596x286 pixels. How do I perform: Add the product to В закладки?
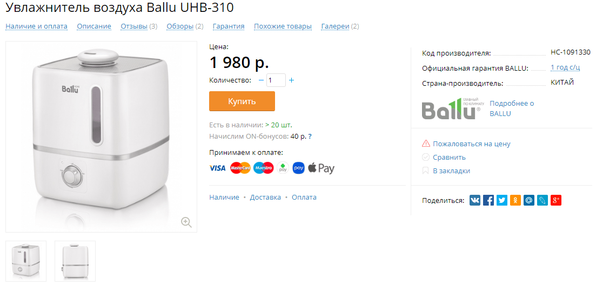(446, 171)
